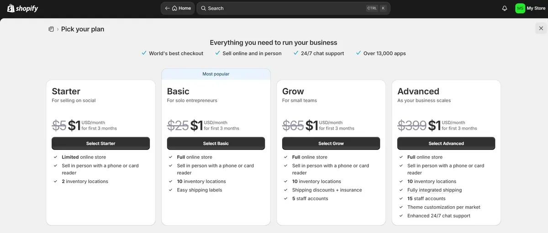Focus the Search input field

(x=293, y=8)
